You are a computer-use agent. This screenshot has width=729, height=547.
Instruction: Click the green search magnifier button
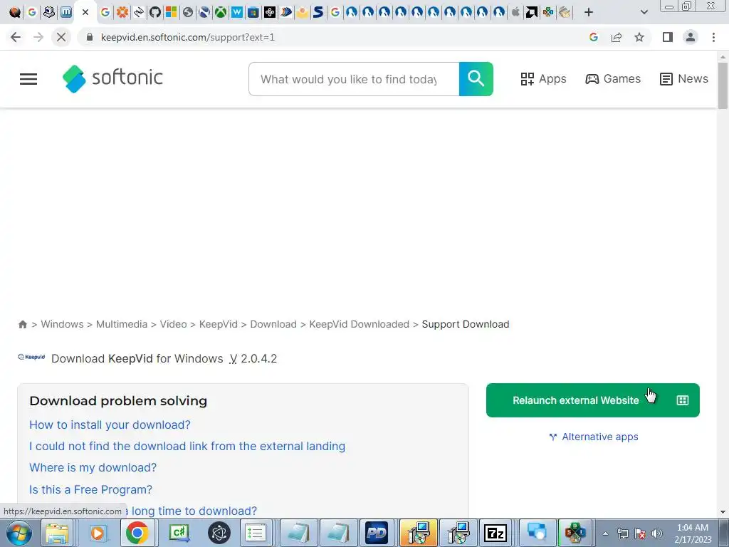coord(476,79)
